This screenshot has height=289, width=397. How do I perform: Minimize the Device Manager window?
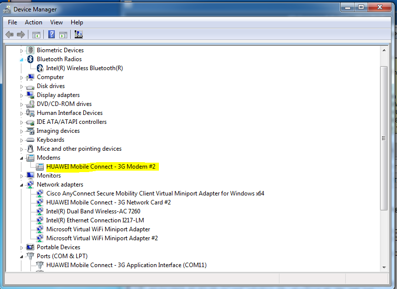pyautogui.click(x=348, y=7)
